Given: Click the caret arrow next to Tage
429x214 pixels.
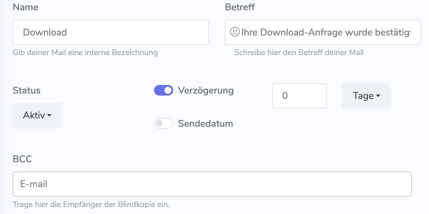Looking at the screenshot, I should (378, 96).
